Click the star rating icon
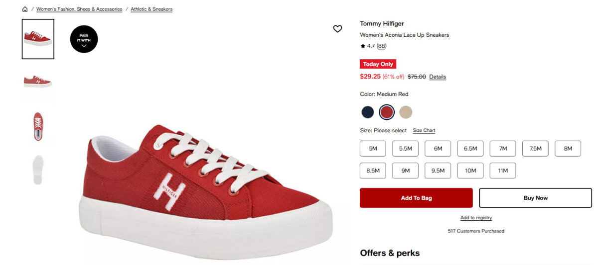 click(x=363, y=46)
